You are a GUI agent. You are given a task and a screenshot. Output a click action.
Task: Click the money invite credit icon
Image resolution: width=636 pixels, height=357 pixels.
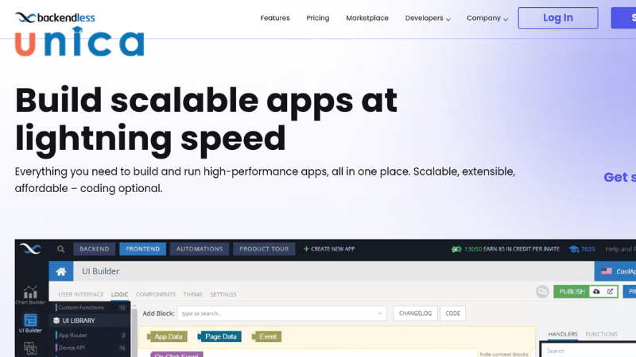point(456,249)
